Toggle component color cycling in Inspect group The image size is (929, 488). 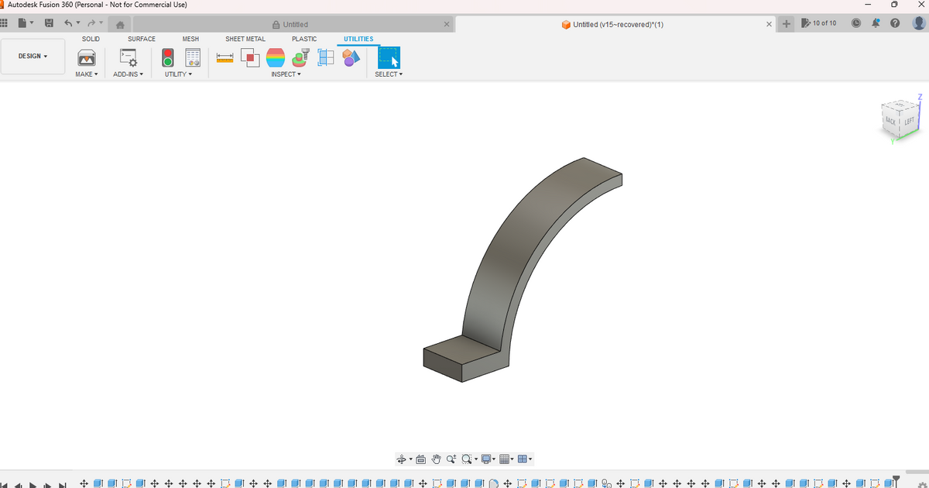pos(349,57)
